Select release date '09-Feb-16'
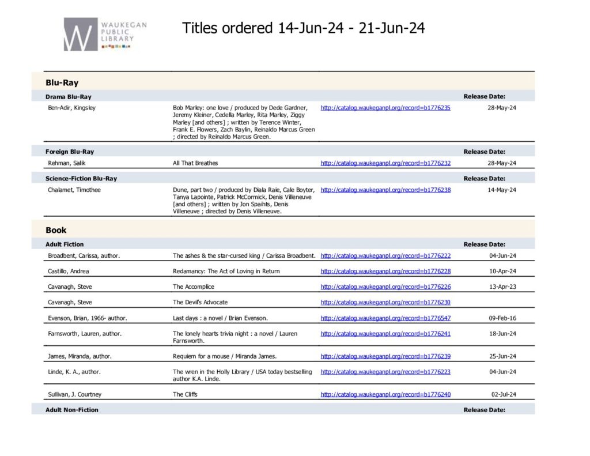590x456 pixels. pyautogui.click(x=502, y=318)
